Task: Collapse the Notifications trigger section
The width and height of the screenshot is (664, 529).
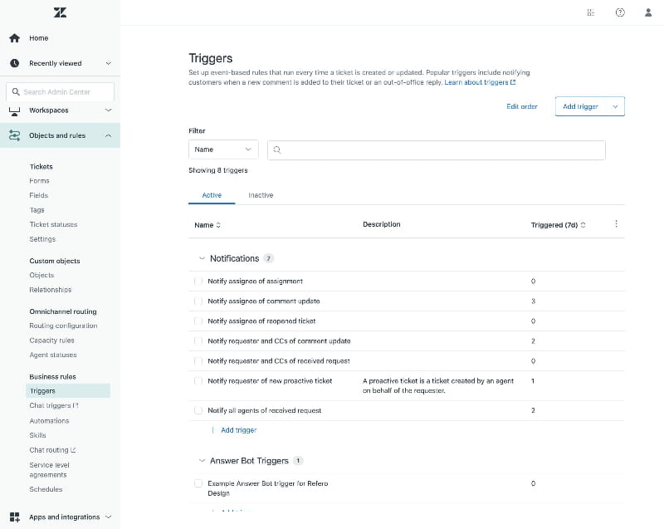Action: (x=202, y=258)
